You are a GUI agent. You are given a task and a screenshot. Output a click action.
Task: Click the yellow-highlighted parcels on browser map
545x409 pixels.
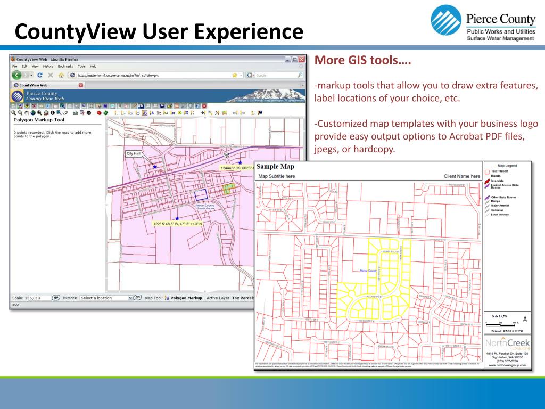tap(229, 189)
